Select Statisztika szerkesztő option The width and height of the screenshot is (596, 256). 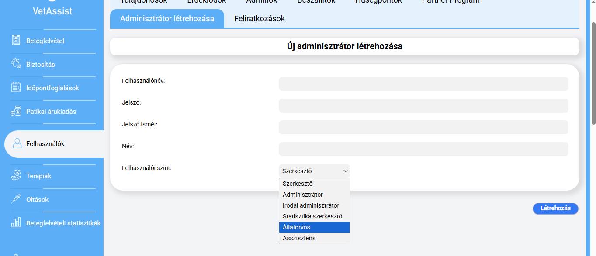(x=314, y=216)
